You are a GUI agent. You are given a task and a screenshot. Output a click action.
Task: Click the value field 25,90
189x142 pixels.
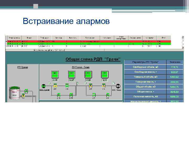coord(55,80)
